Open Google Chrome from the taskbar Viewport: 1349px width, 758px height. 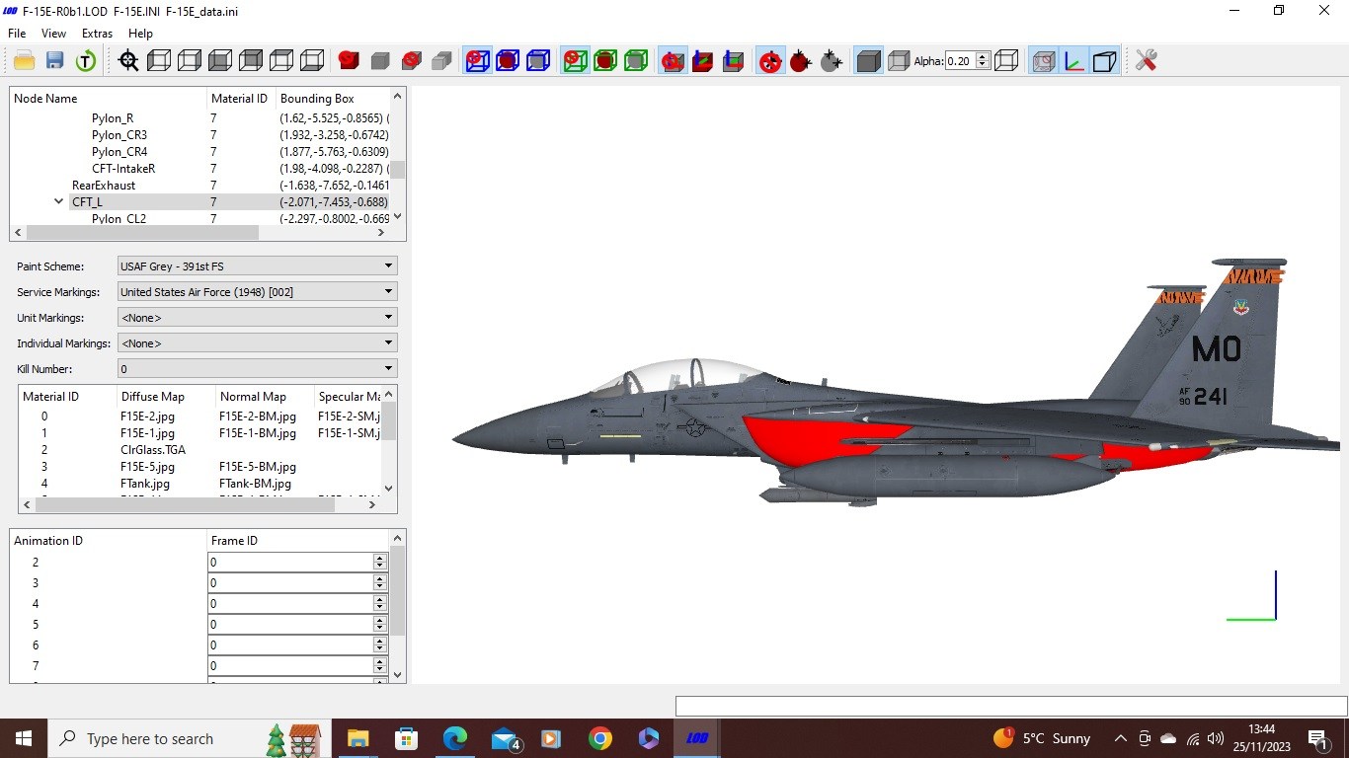[599, 738]
